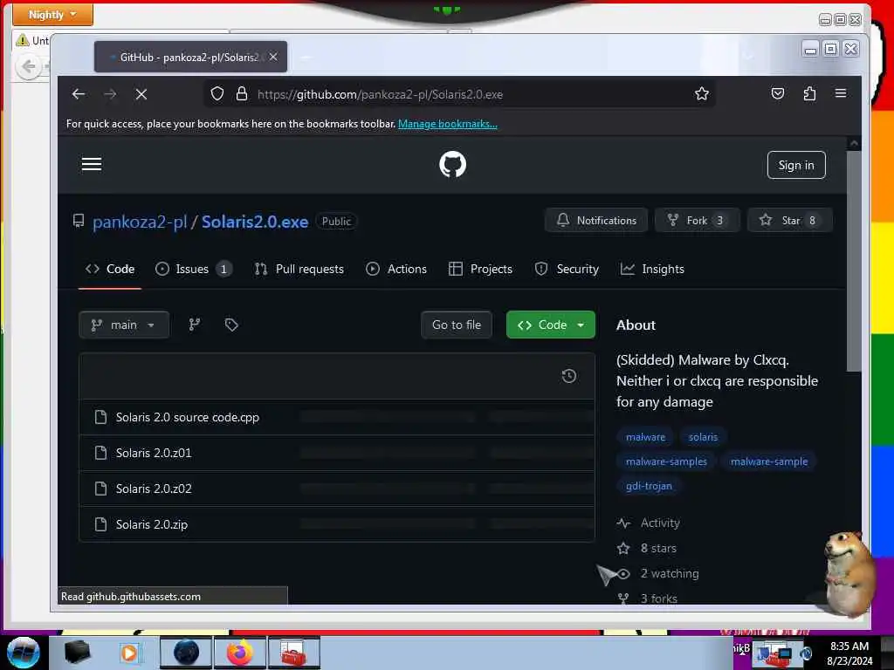The width and height of the screenshot is (894, 670).
Task: Go to GitHub homepage via Octocat logo
Action: (453, 165)
